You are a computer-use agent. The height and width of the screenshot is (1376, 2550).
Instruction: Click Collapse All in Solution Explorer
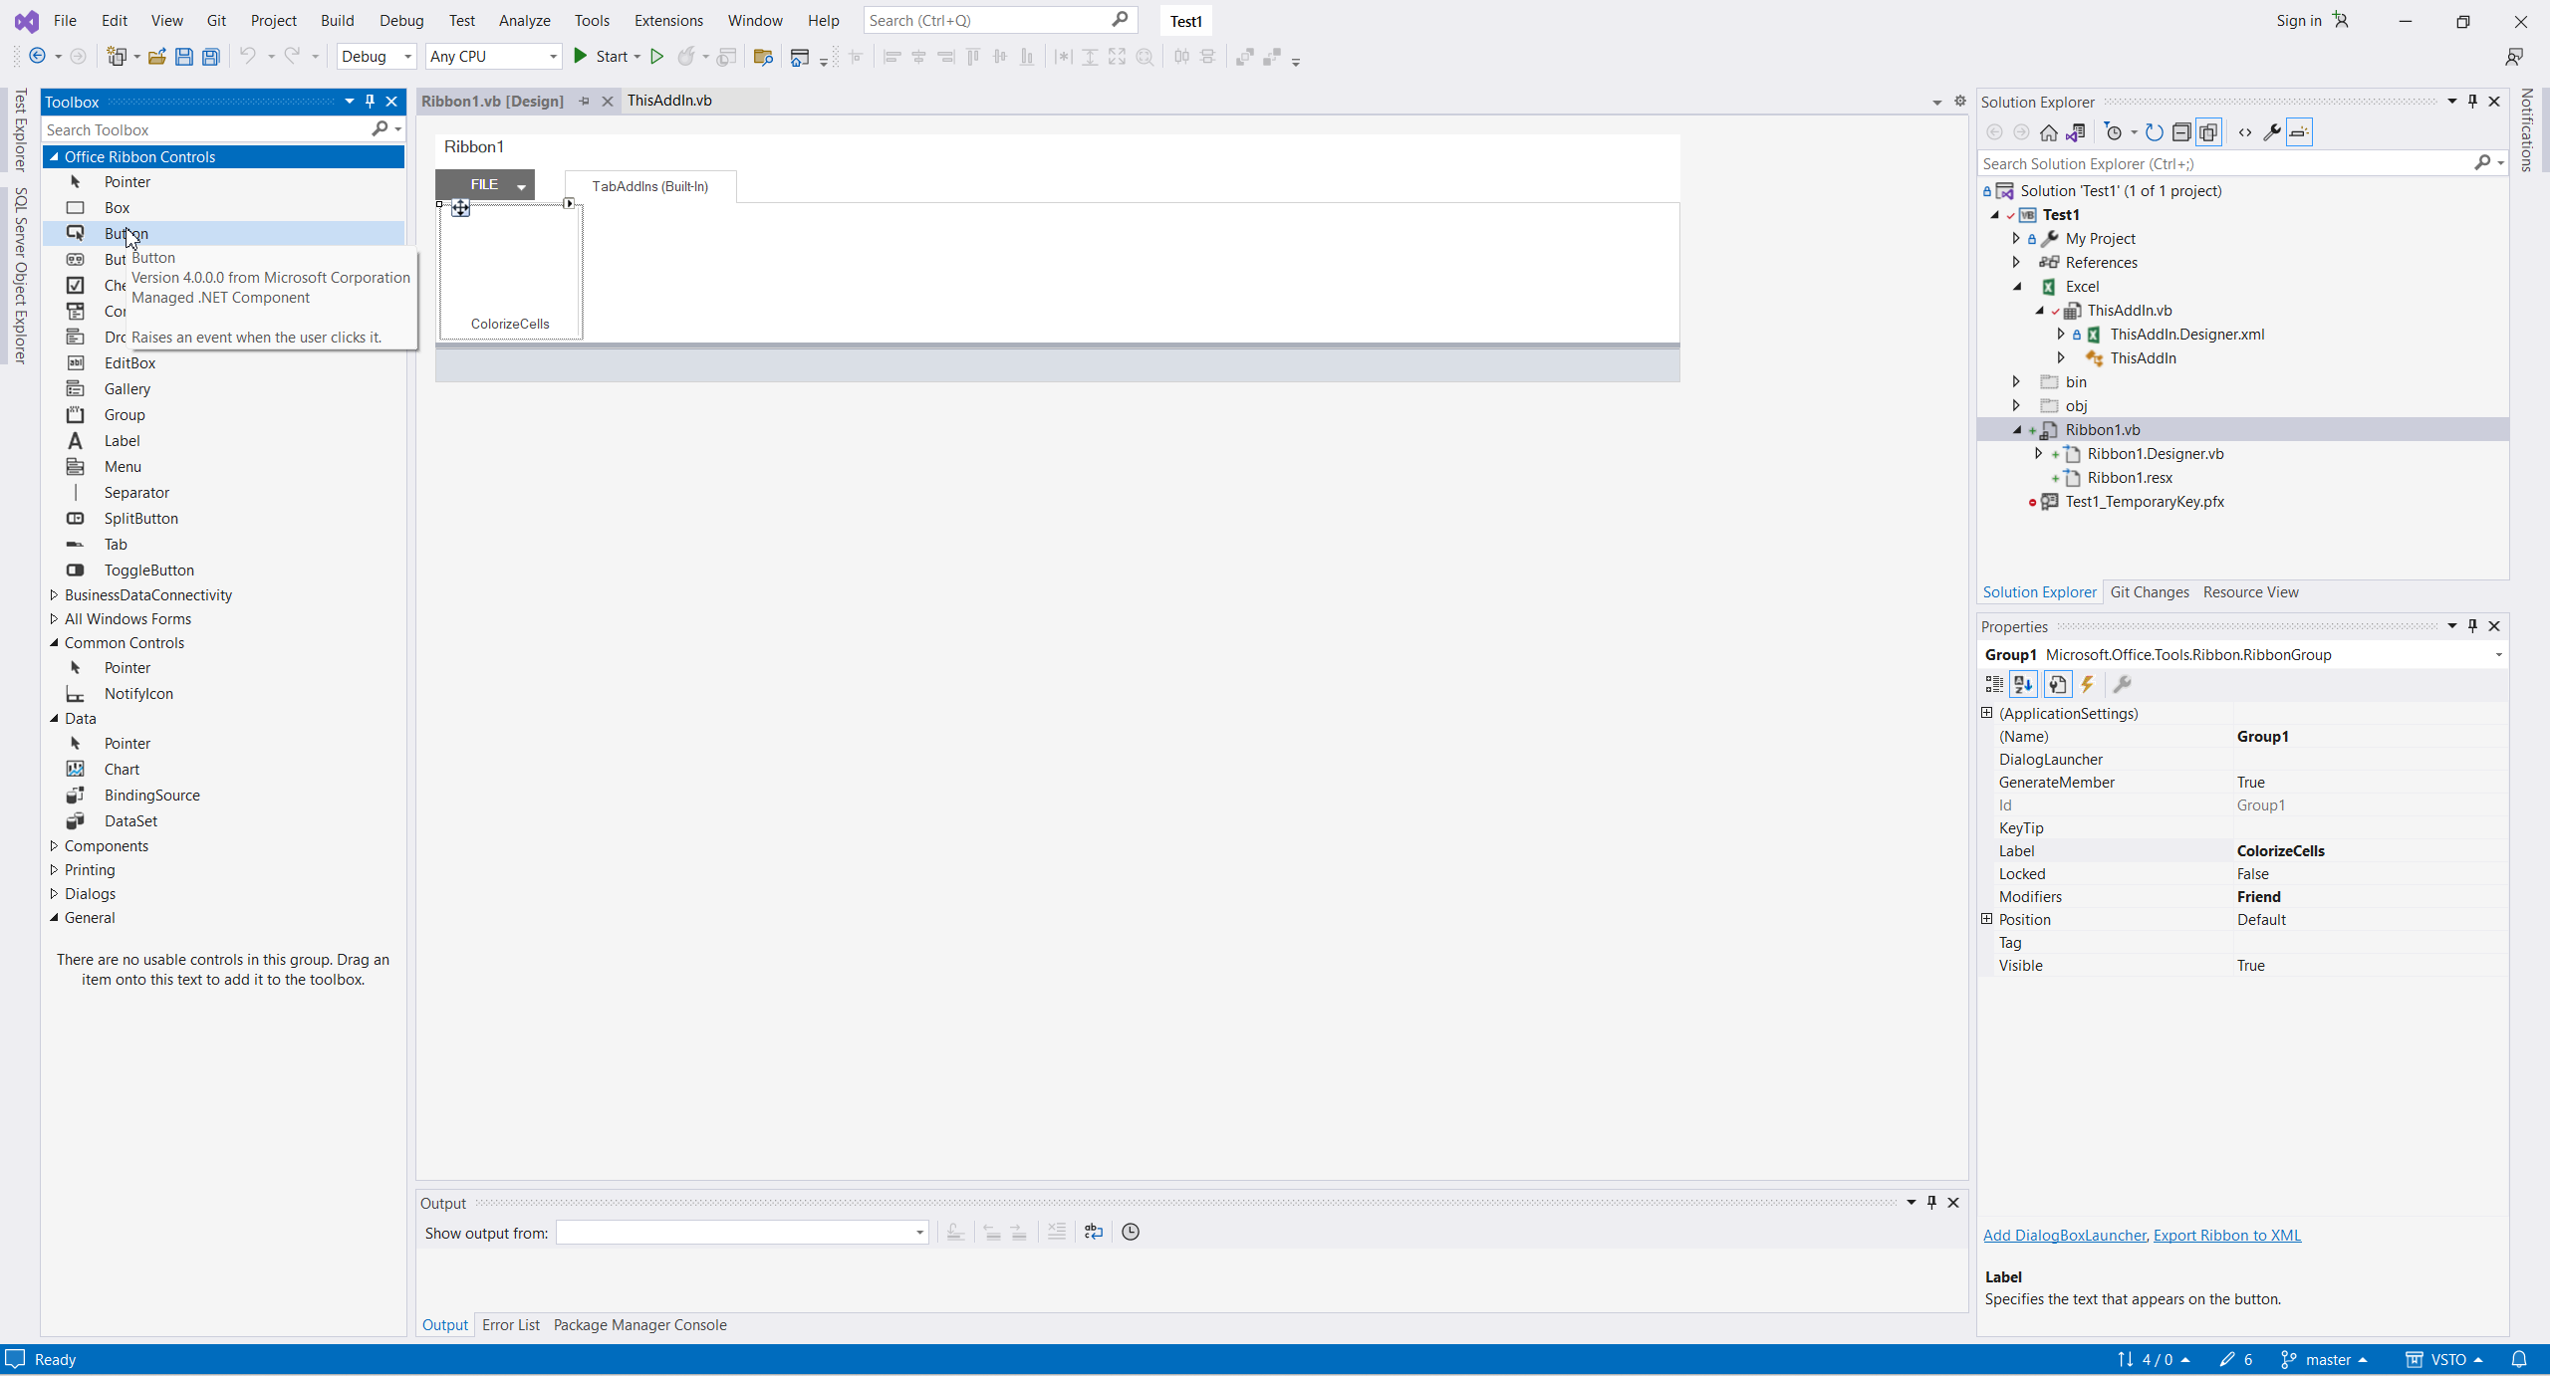pyautogui.click(x=2181, y=132)
